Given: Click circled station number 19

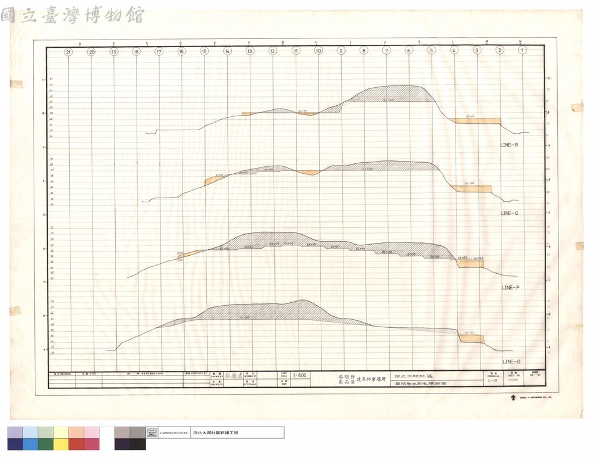Looking at the screenshot, I should pos(113,52).
